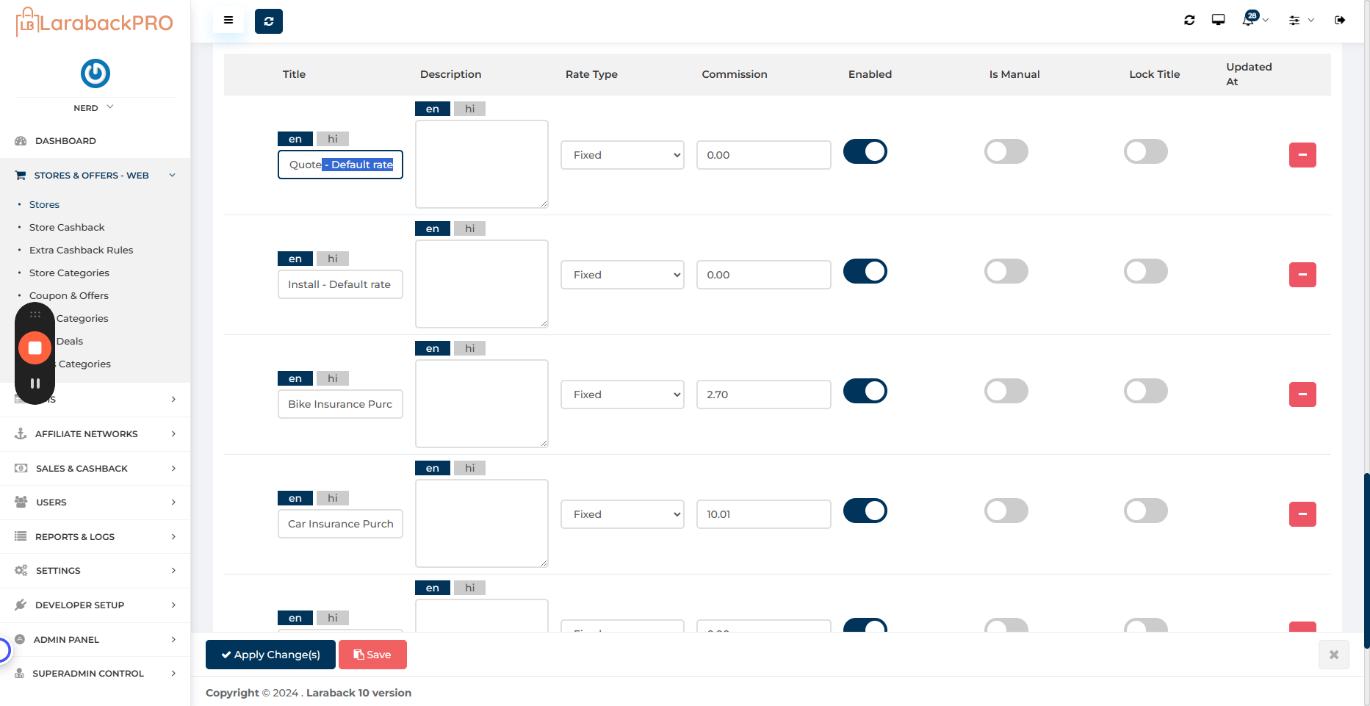The height and width of the screenshot is (706, 1370).
Task: Expand the Affiliate Networks menu
Action: pos(95,434)
